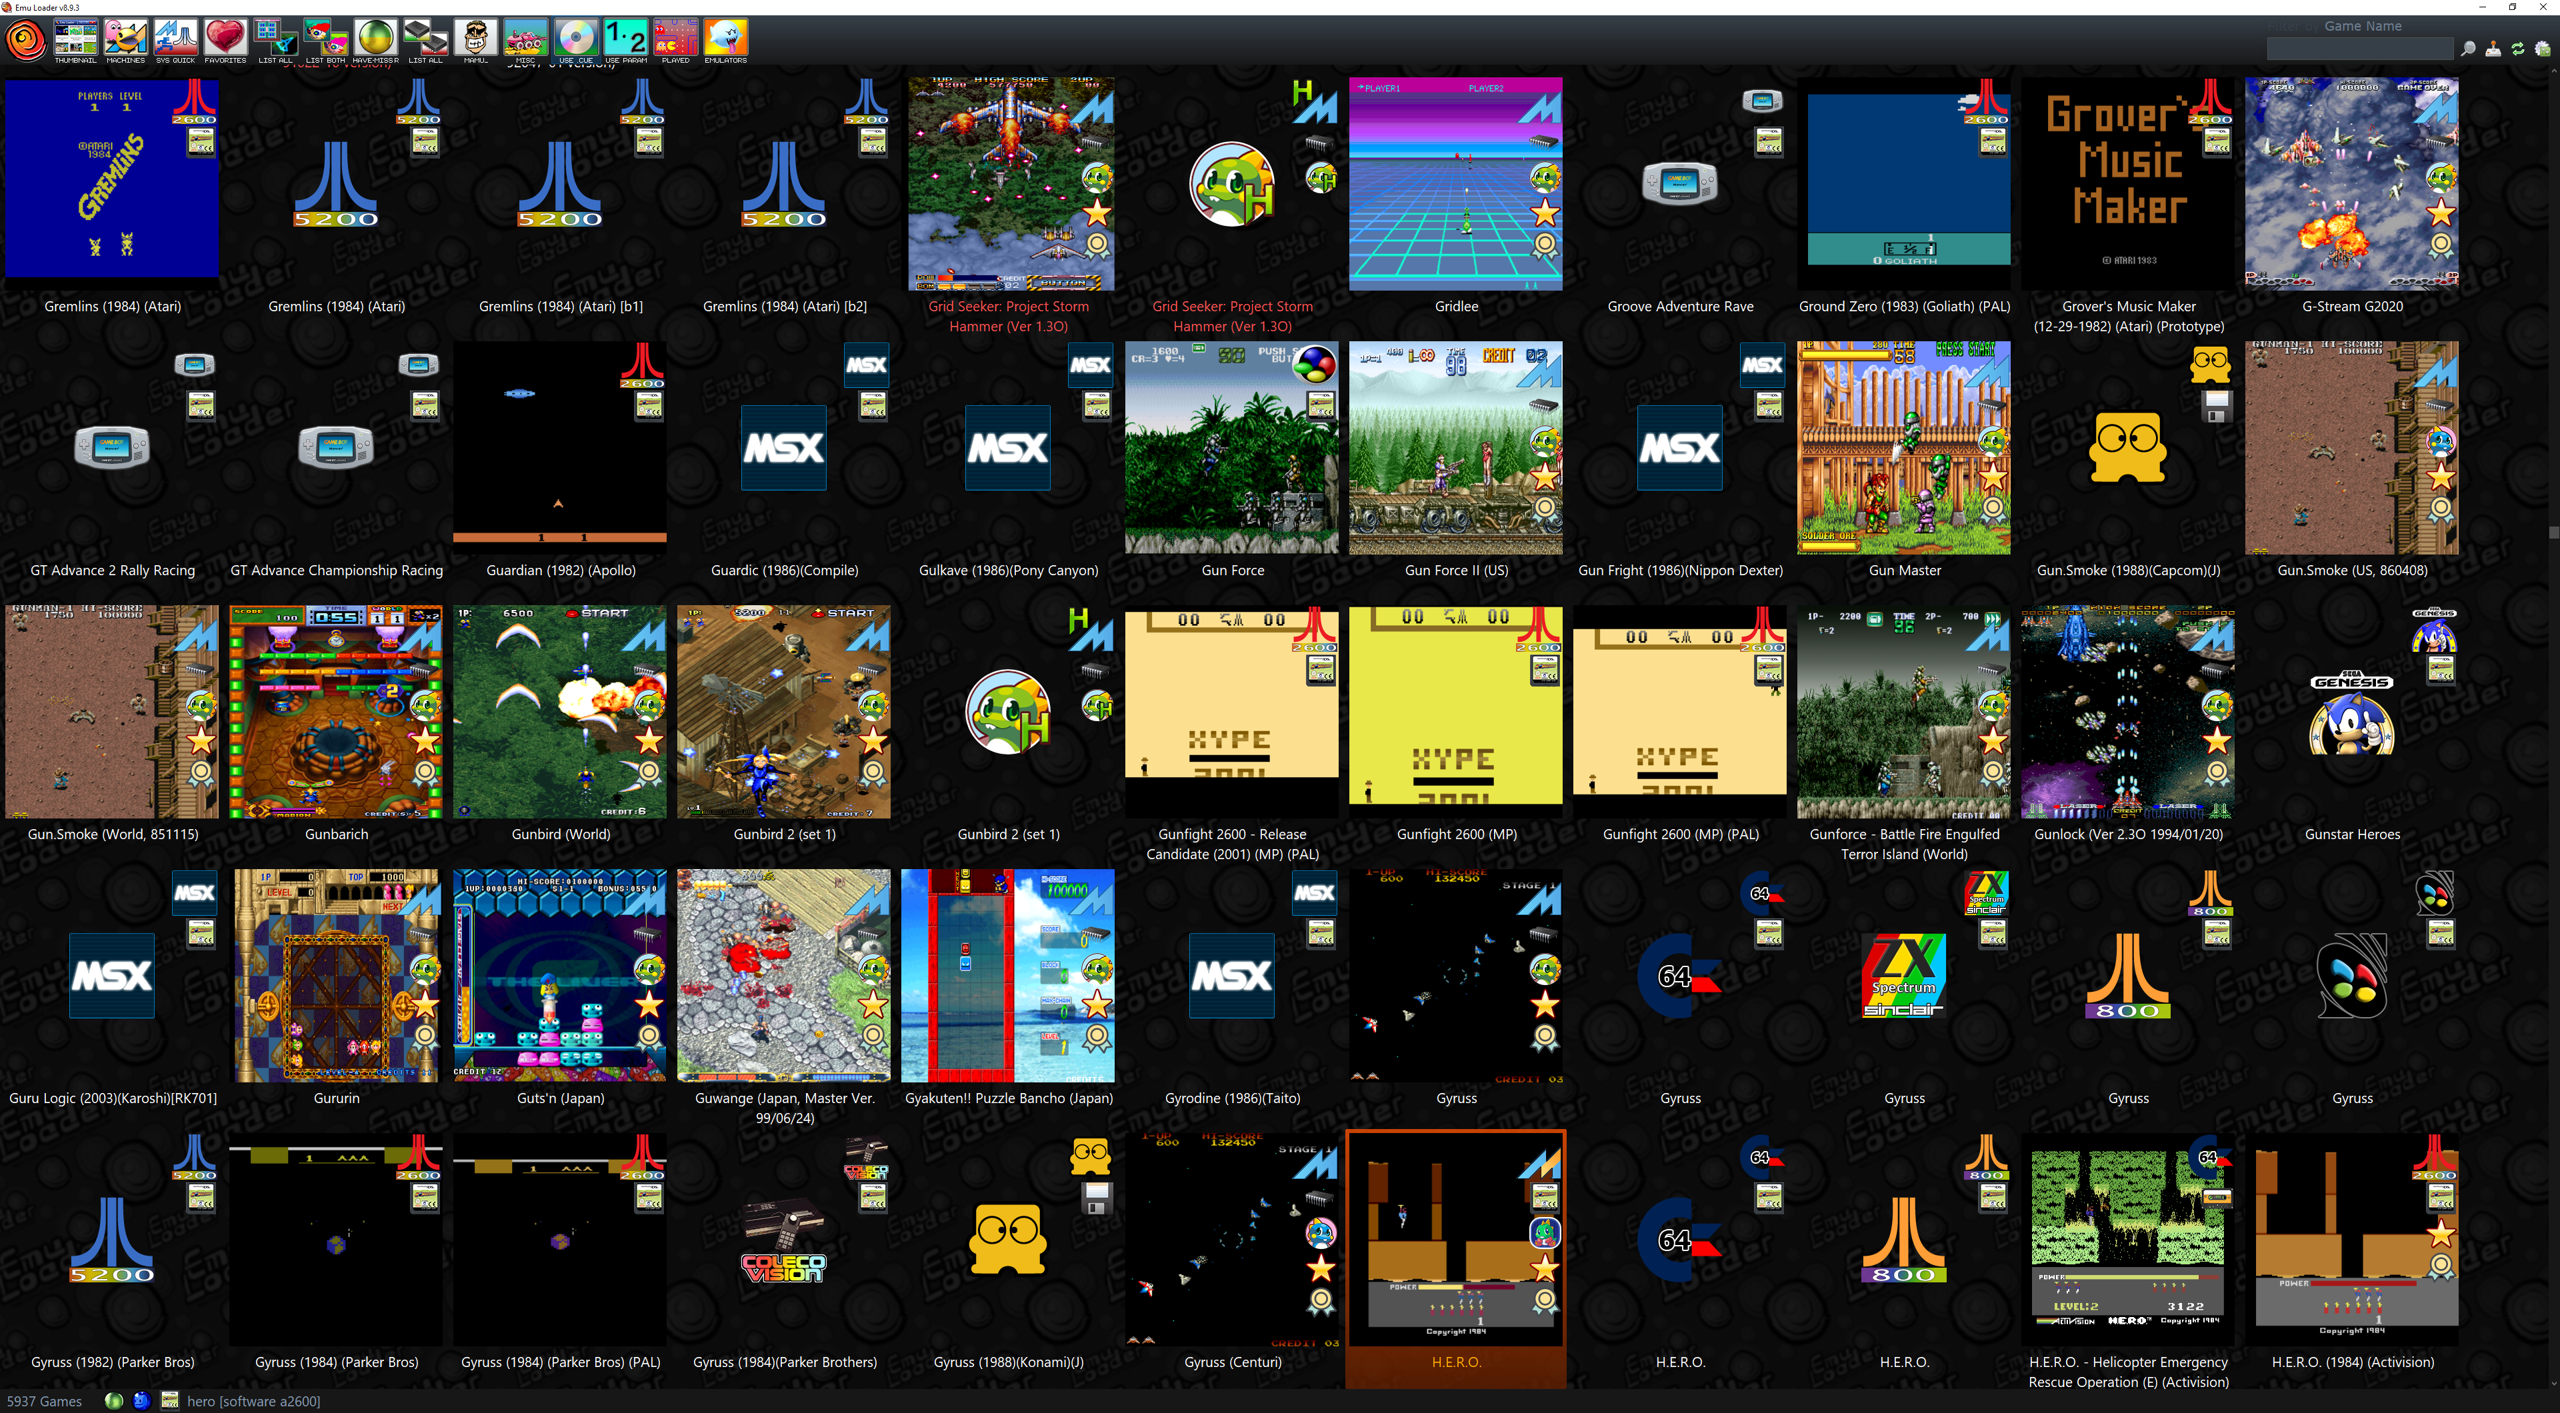Click the magnifying glass search icon

tap(2469, 49)
